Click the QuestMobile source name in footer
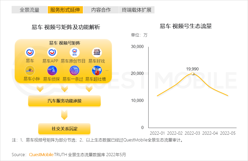Viewport: 248px width, 161px height. (x=41, y=155)
